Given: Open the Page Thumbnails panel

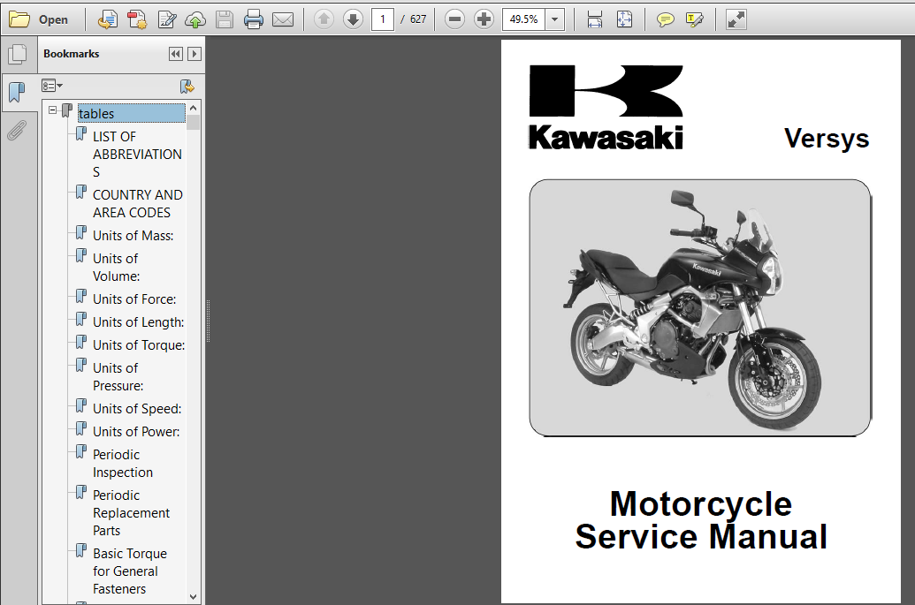Looking at the screenshot, I should pyautogui.click(x=18, y=54).
